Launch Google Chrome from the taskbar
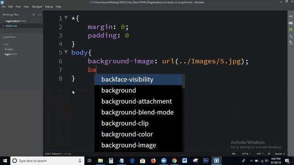Viewport: 294px width, 165px height. [x=174, y=161]
